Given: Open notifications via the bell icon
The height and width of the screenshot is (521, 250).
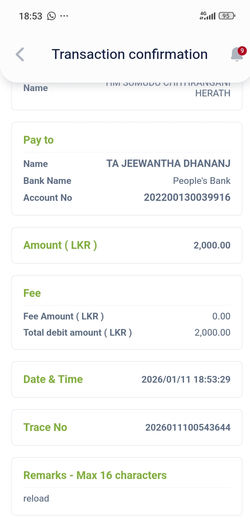Looking at the screenshot, I should 236,55.
